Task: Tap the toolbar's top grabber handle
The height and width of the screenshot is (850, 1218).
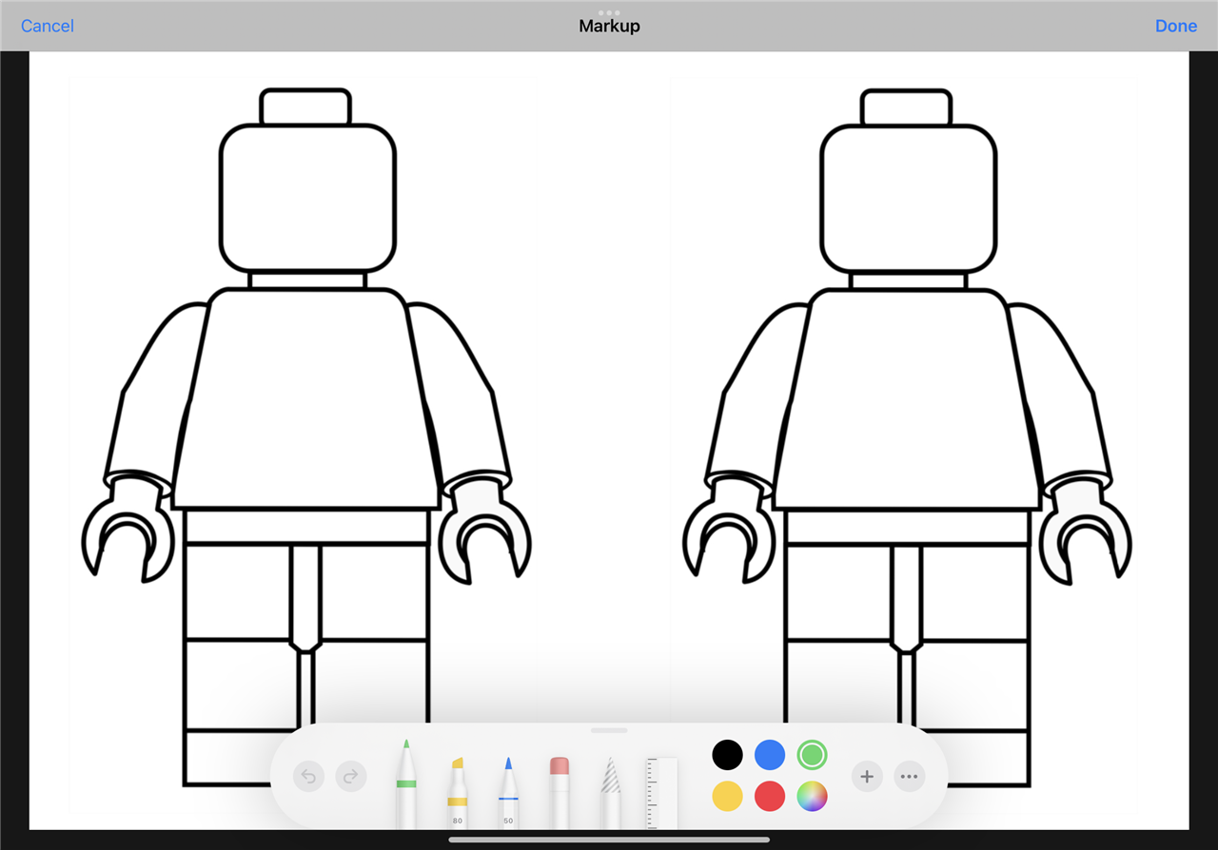Action: (609, 730)
